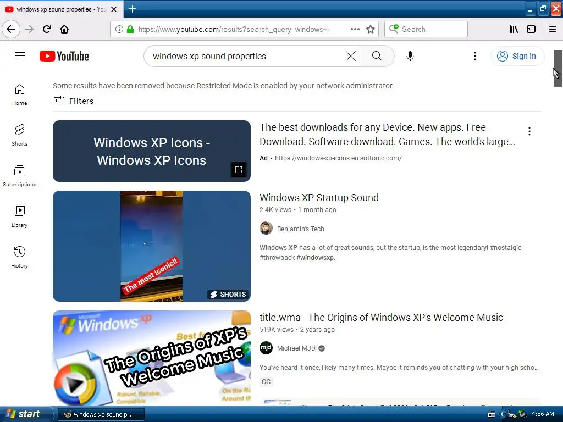
Task: Open ad title 'The best downloads for any Device'
Action: (387, 135)
